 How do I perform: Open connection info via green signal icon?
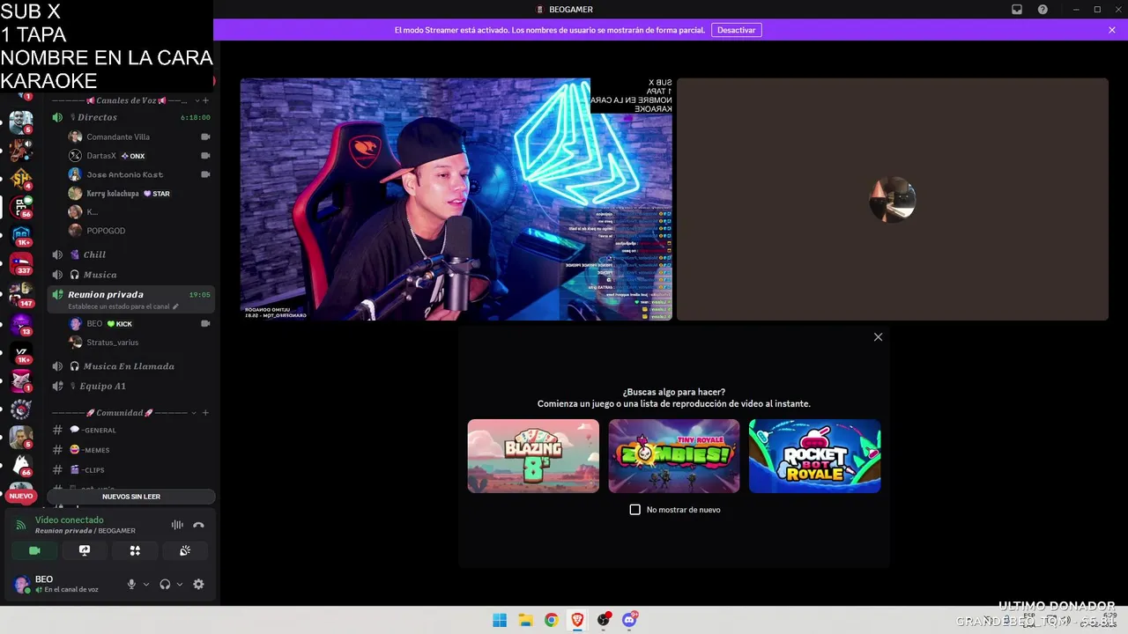tap(21, 525)
